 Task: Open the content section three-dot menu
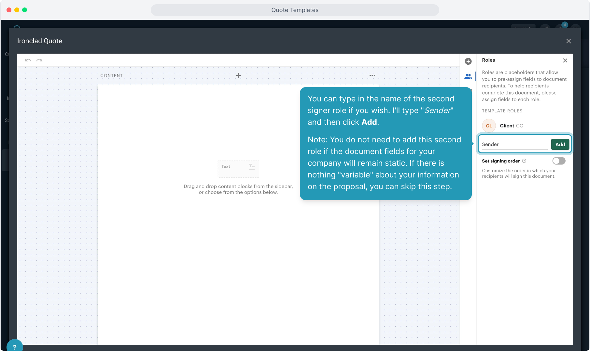372,75
